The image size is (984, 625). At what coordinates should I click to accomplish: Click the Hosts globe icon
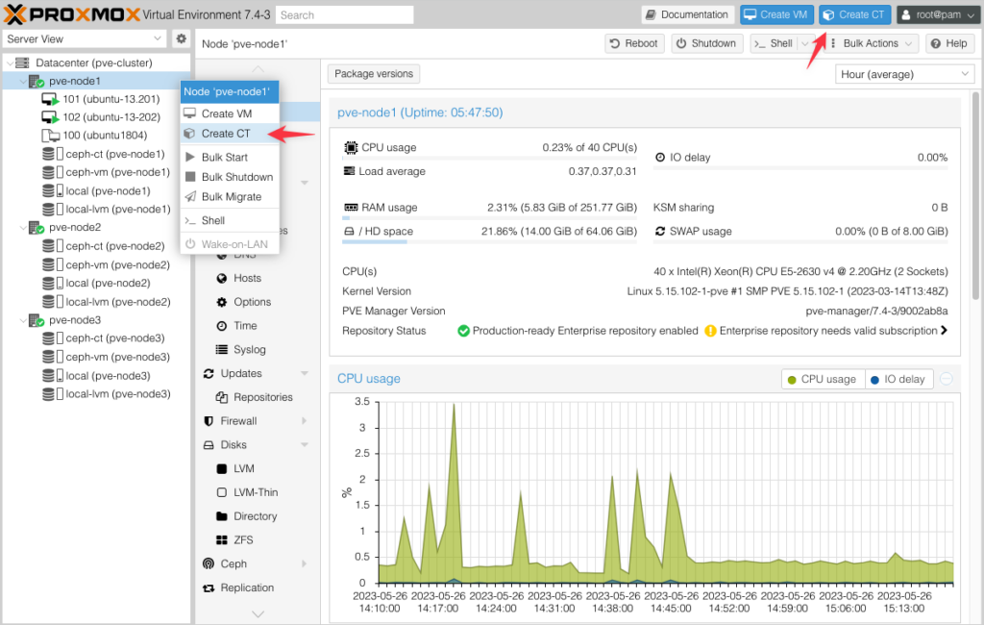coord(222,278)
